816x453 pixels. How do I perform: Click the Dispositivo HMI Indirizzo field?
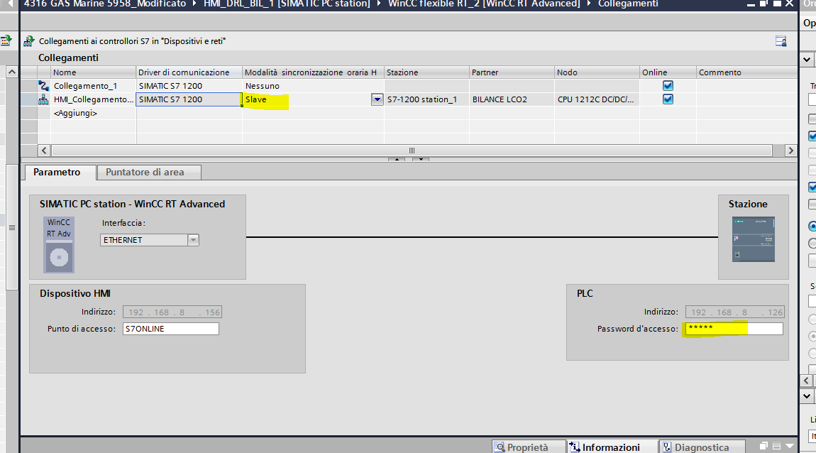[172, 312]
